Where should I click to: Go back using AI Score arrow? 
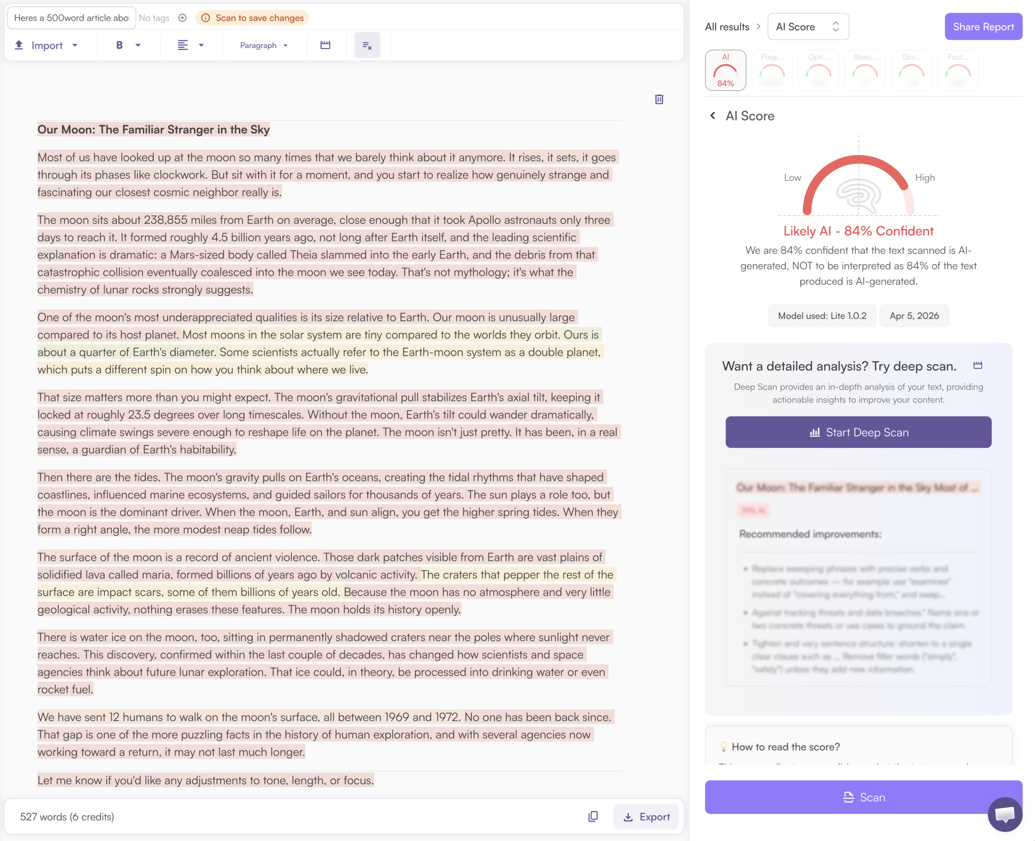713,116
